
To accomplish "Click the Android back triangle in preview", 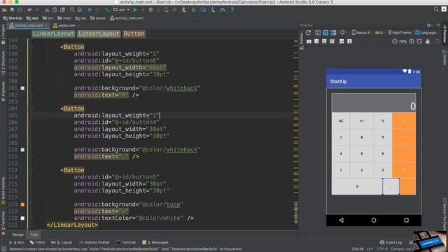I will (341, 220).
